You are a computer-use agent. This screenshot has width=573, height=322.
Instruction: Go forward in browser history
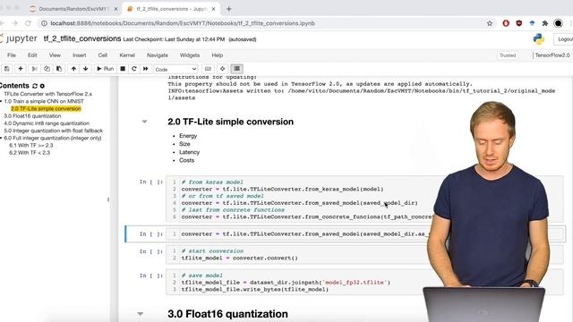(14, 23)
